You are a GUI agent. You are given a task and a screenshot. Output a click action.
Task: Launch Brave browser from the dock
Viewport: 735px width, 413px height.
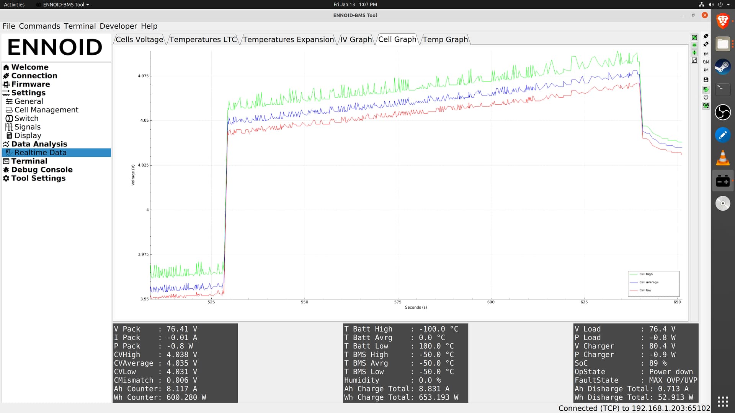(x=723, y=21)
